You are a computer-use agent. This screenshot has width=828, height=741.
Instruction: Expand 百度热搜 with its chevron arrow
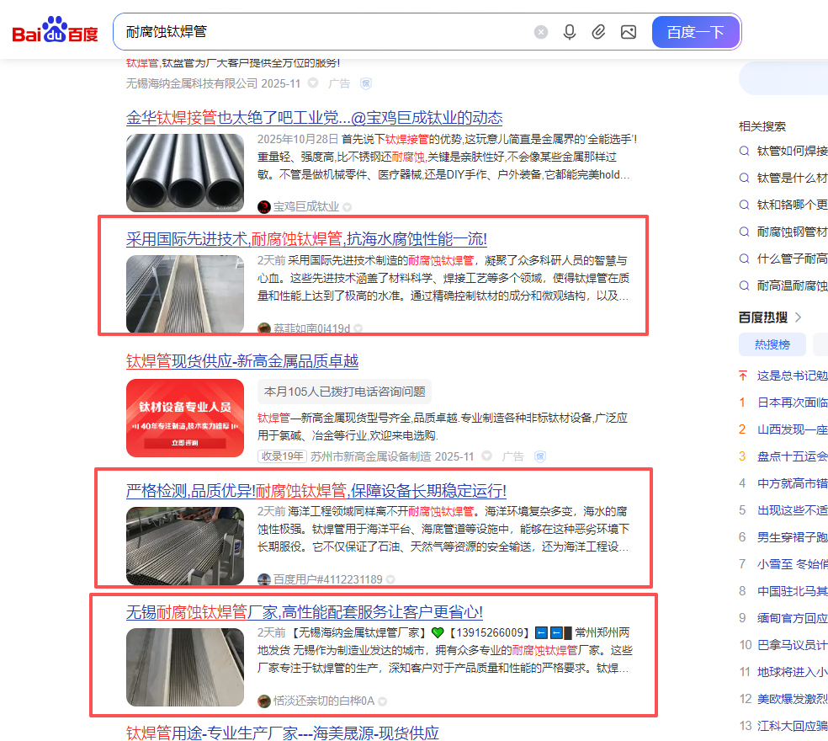pyautogui.click(x=798, y=317)
